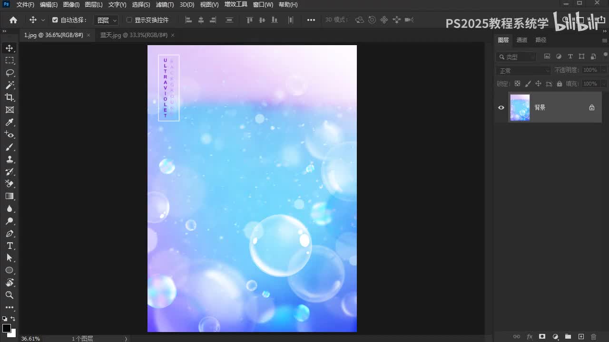The width and height of the screenshot is (609, 342).
Task: Open the 类型 layer filter dropdown
Action: click(x=516, y=57)
